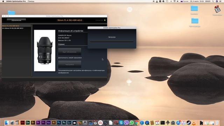Open the desktop folder at top left

[x=11, y=13]
